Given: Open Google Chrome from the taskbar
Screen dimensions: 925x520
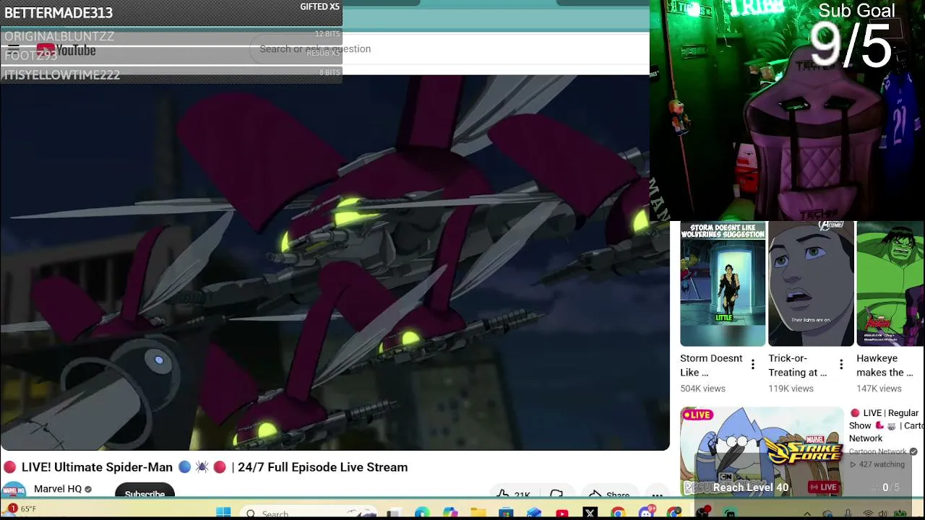Looking at the screenshot, I should tap(618, 513).
